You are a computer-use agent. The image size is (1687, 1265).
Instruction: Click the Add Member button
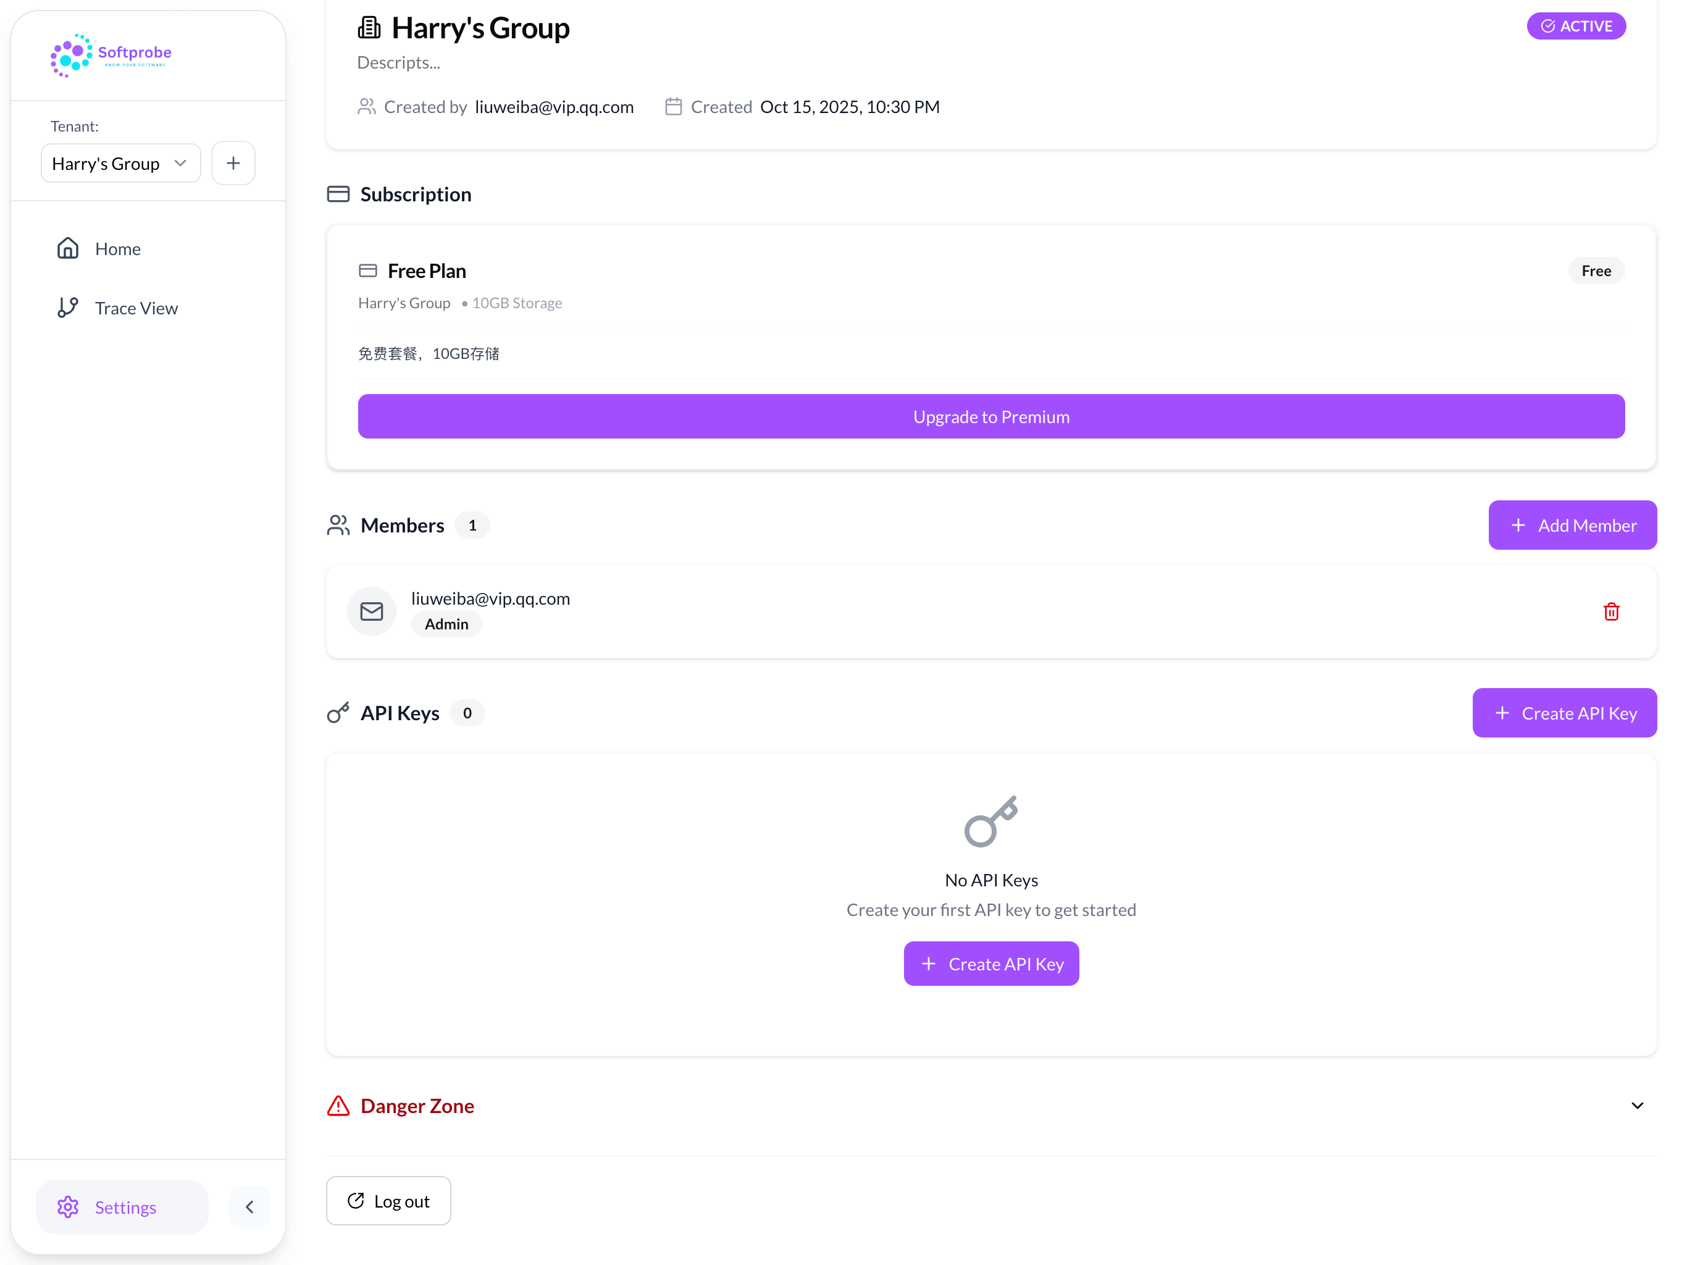coord(1572,525)
